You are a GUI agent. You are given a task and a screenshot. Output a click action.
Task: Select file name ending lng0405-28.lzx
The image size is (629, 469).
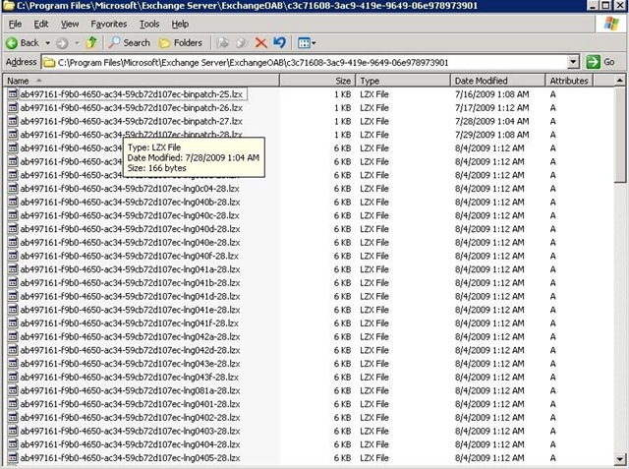(130, 458)
